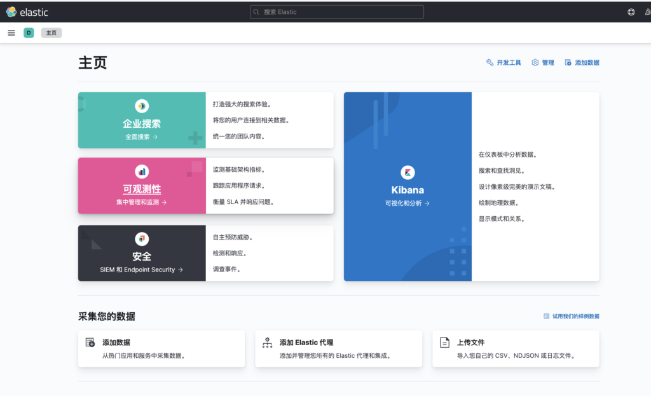The image size is (651, 396).
Task: Open the 添加数据 card title
Action: pos(116,343)
